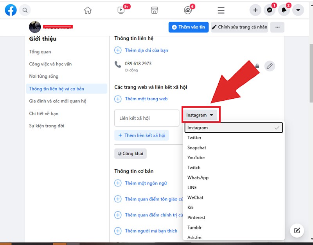Image resolution: width=313 pixels, height=245 pixels.
Task: Click the Thêm vào tin button
Action: (189, 27)
